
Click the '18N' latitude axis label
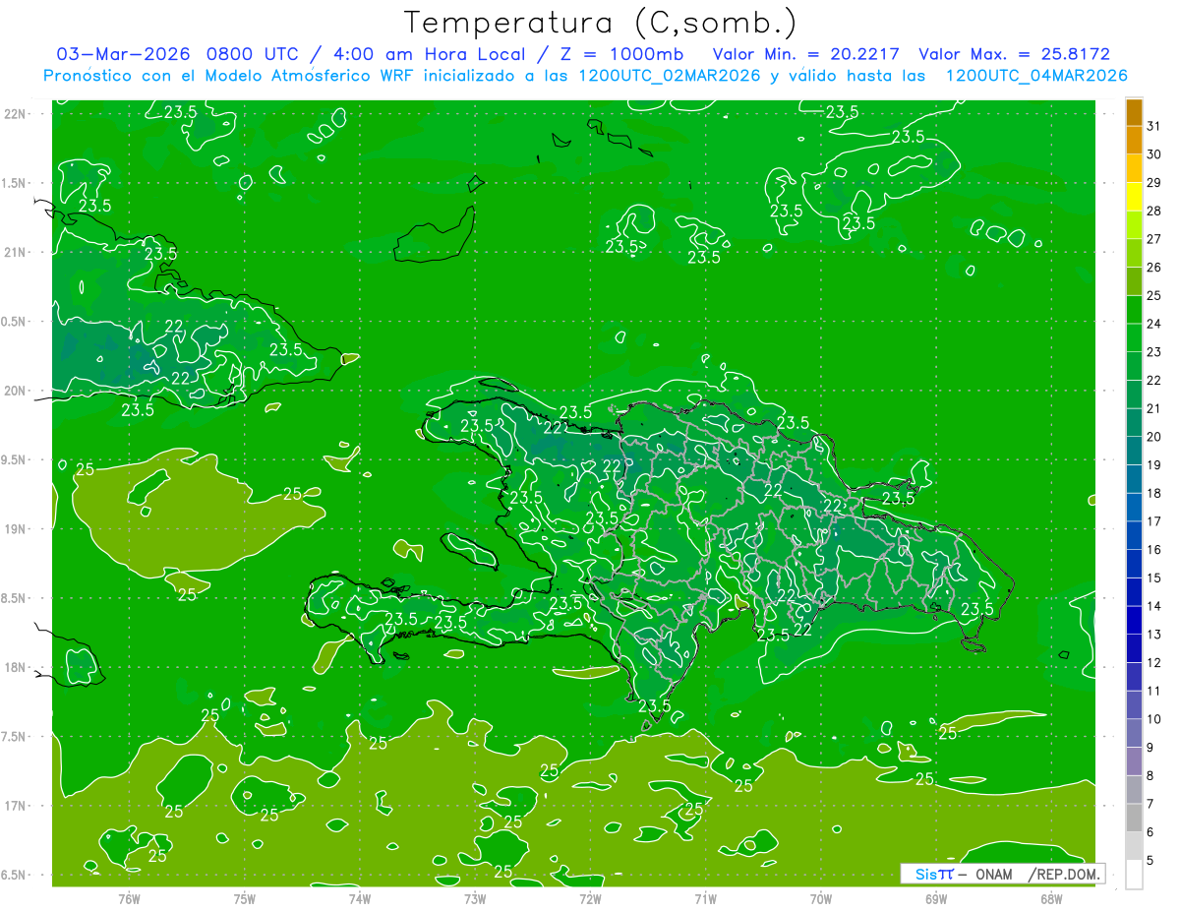[15, 668]
